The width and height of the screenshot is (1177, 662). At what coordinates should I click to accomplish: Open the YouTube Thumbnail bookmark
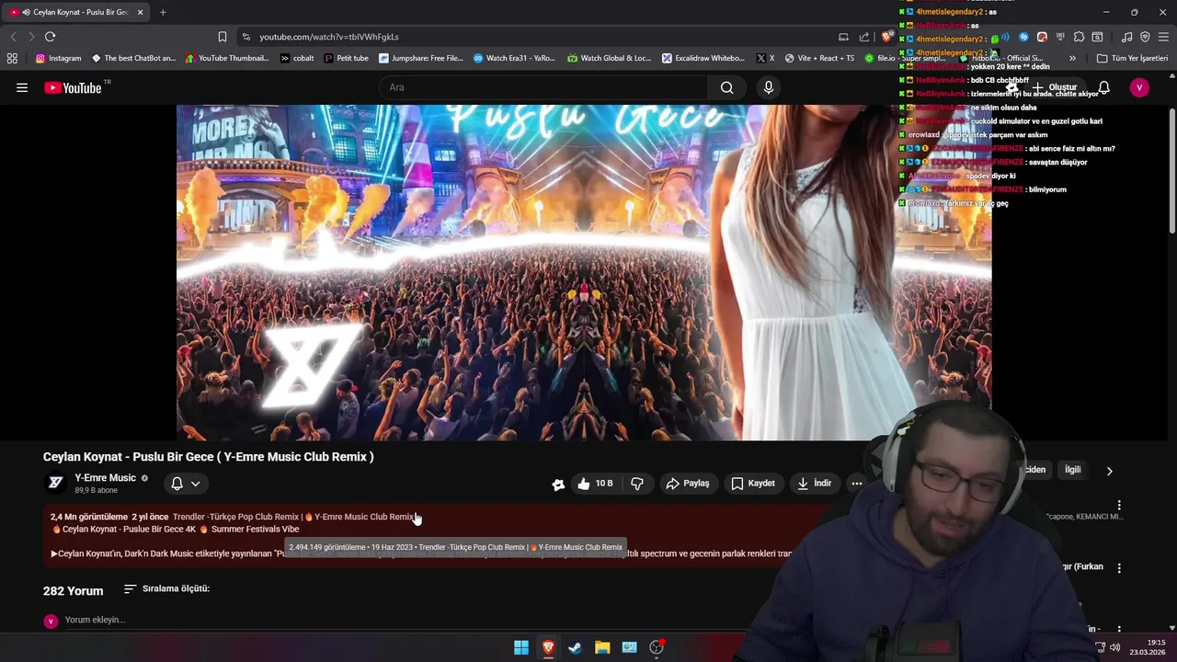click(227, 58)
